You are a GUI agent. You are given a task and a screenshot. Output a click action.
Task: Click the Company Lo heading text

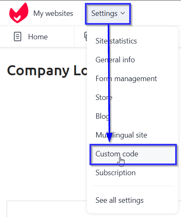point(47,71)
